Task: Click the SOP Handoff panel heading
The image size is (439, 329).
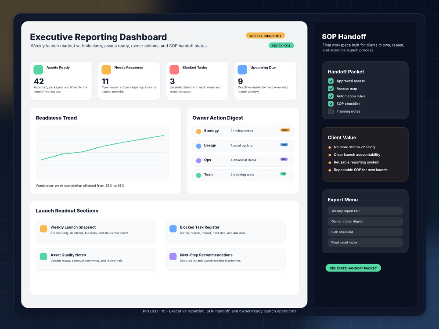Action: 344,37
